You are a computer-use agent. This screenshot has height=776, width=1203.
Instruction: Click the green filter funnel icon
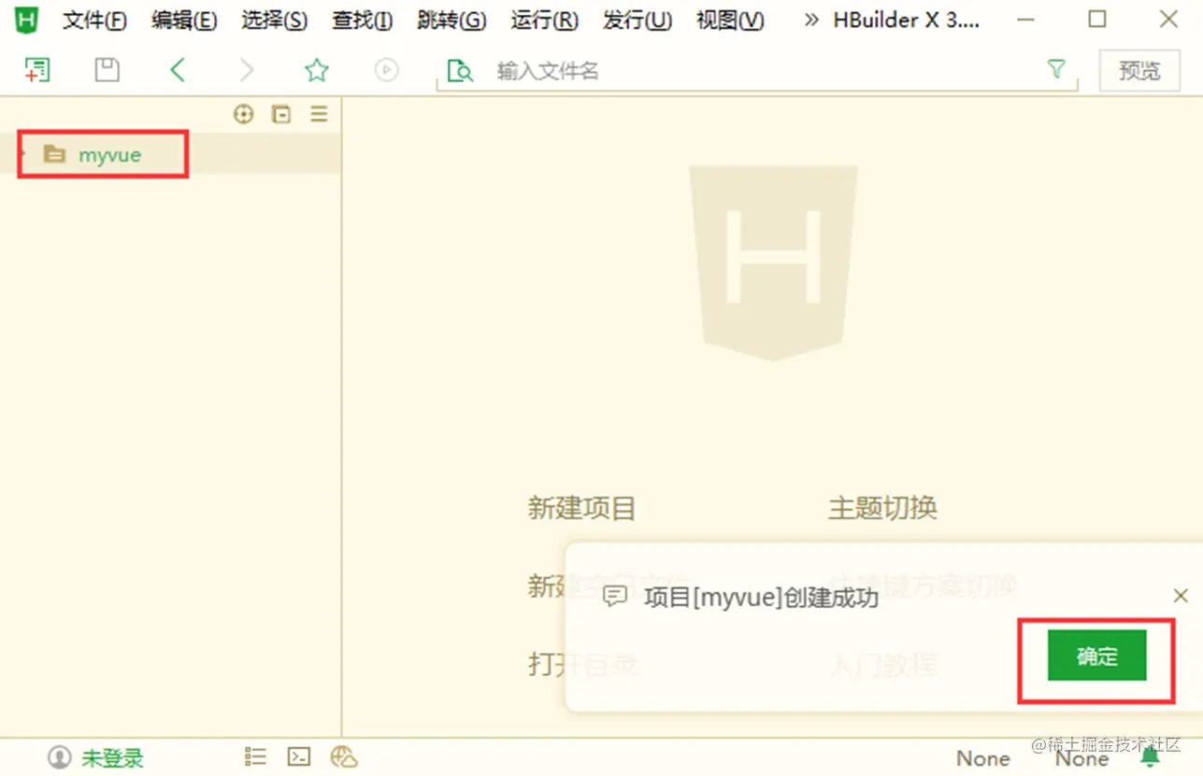click(x=1056, y=69)
